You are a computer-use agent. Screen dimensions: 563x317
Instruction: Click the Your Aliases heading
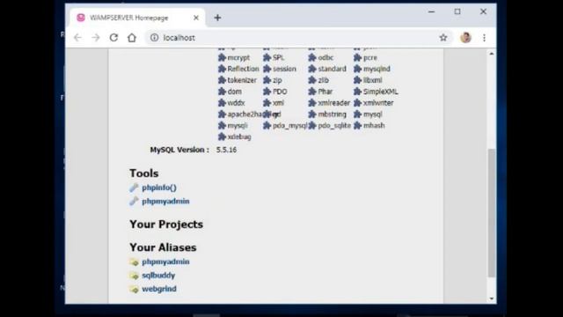point(163,247)
